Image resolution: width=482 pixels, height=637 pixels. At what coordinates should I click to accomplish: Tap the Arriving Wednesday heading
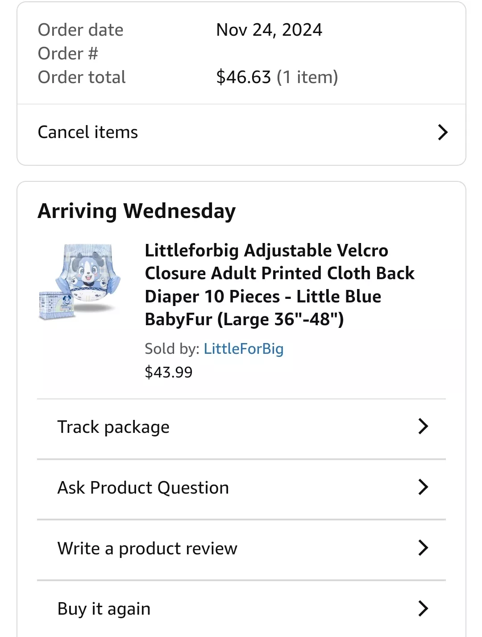[x=137, y=211]
